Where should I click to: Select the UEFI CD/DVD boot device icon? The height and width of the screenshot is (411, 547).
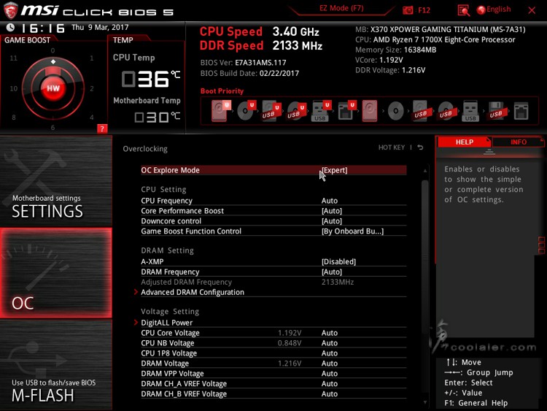click(x=246, y=111)
